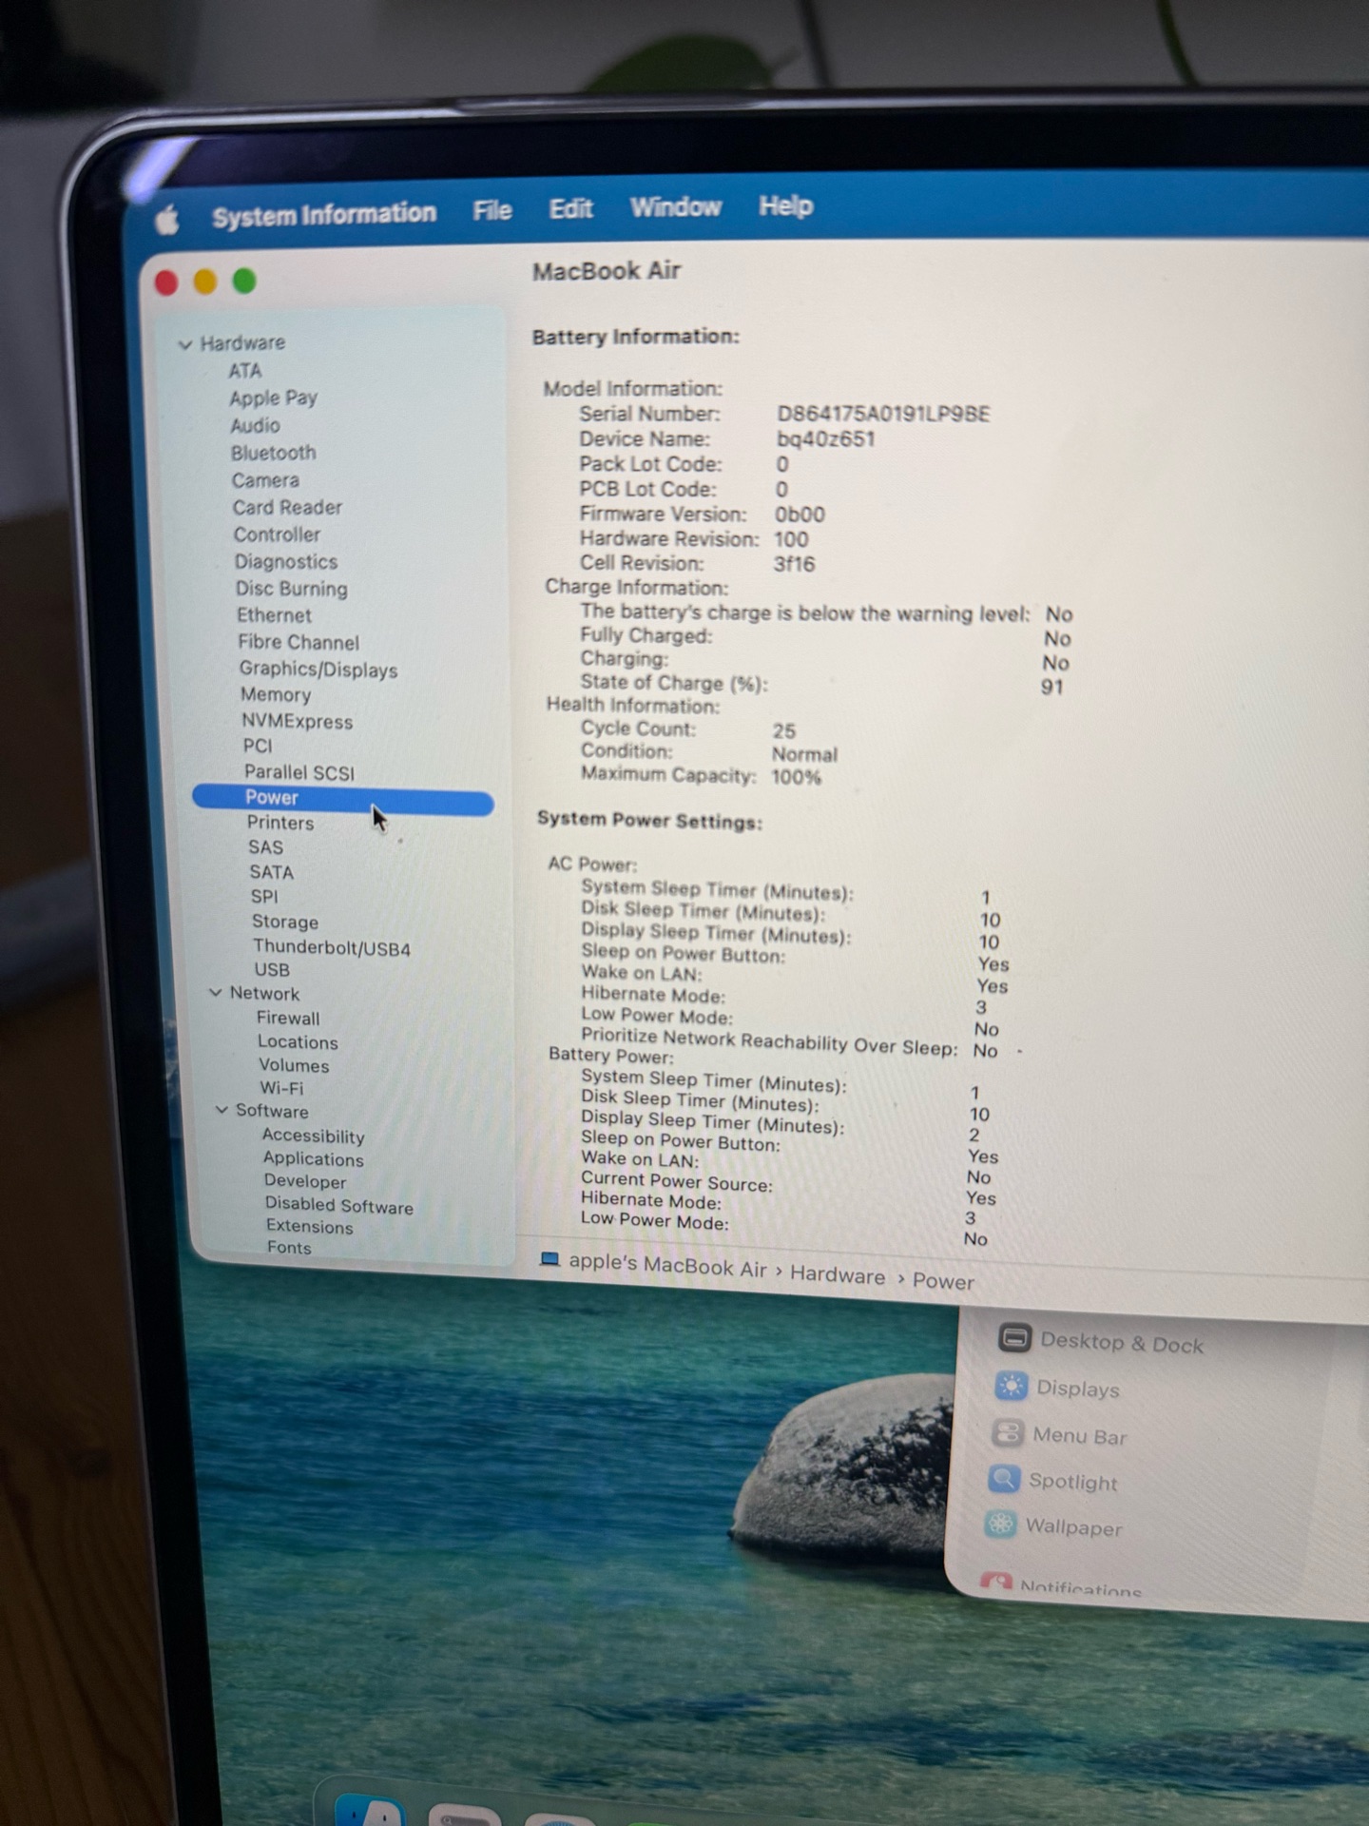Select Apple Pay in the sidebar
The height and width of the screenshot is (1826, 1369).
tap(273, 398)
